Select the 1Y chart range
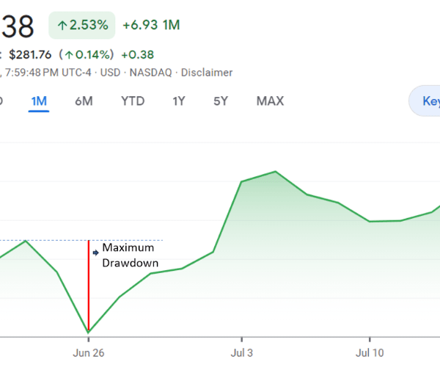 tap(179, 101)
